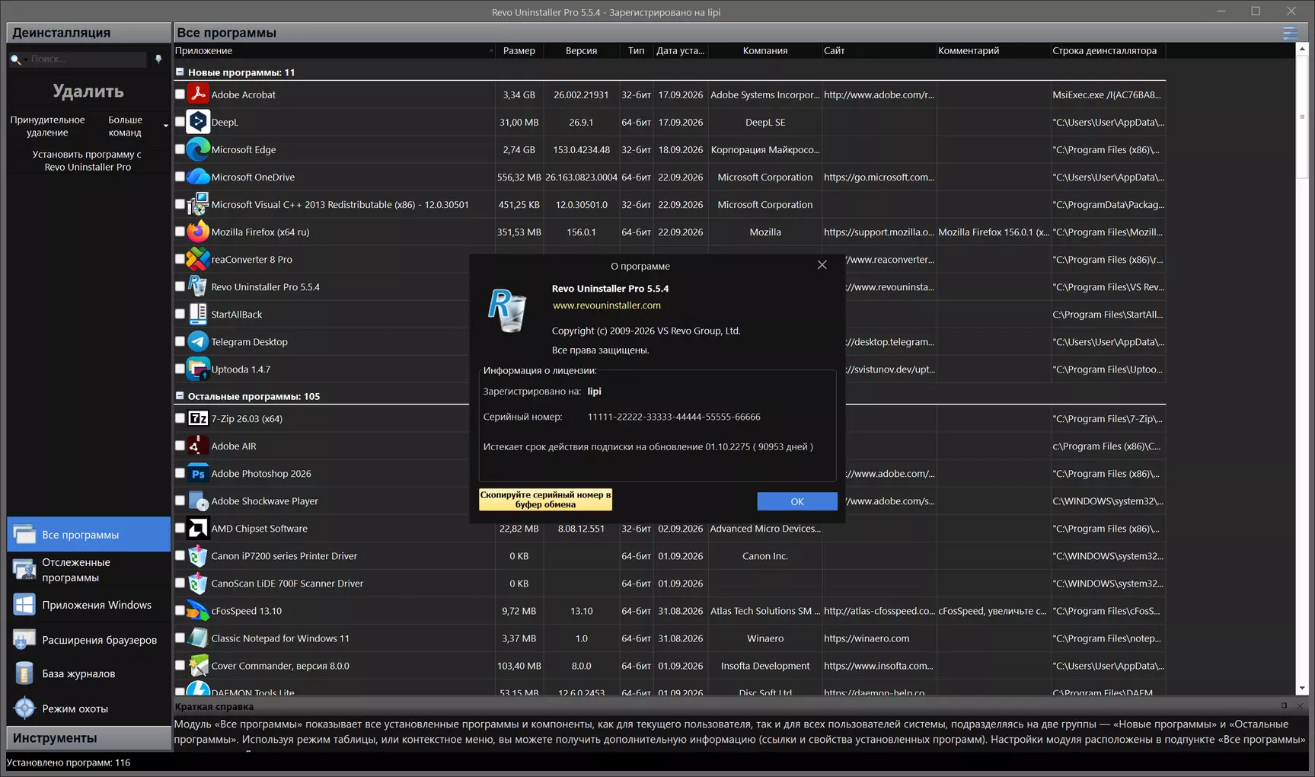1315x777 pixels.
Task: Click the Adobe AIR icon
Action: pos(198,446)
